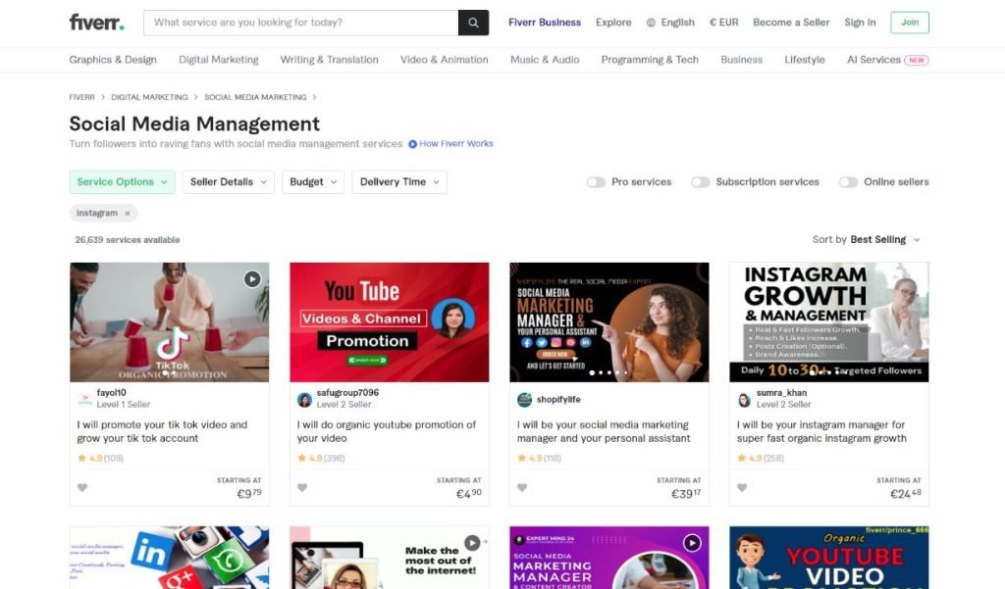Image resolution: width=1005 pixels, height=589 pixels.
Task: Play video on 'Make the most out of the internet' gig
Action: pyautogui.click(x=472, y=543)
